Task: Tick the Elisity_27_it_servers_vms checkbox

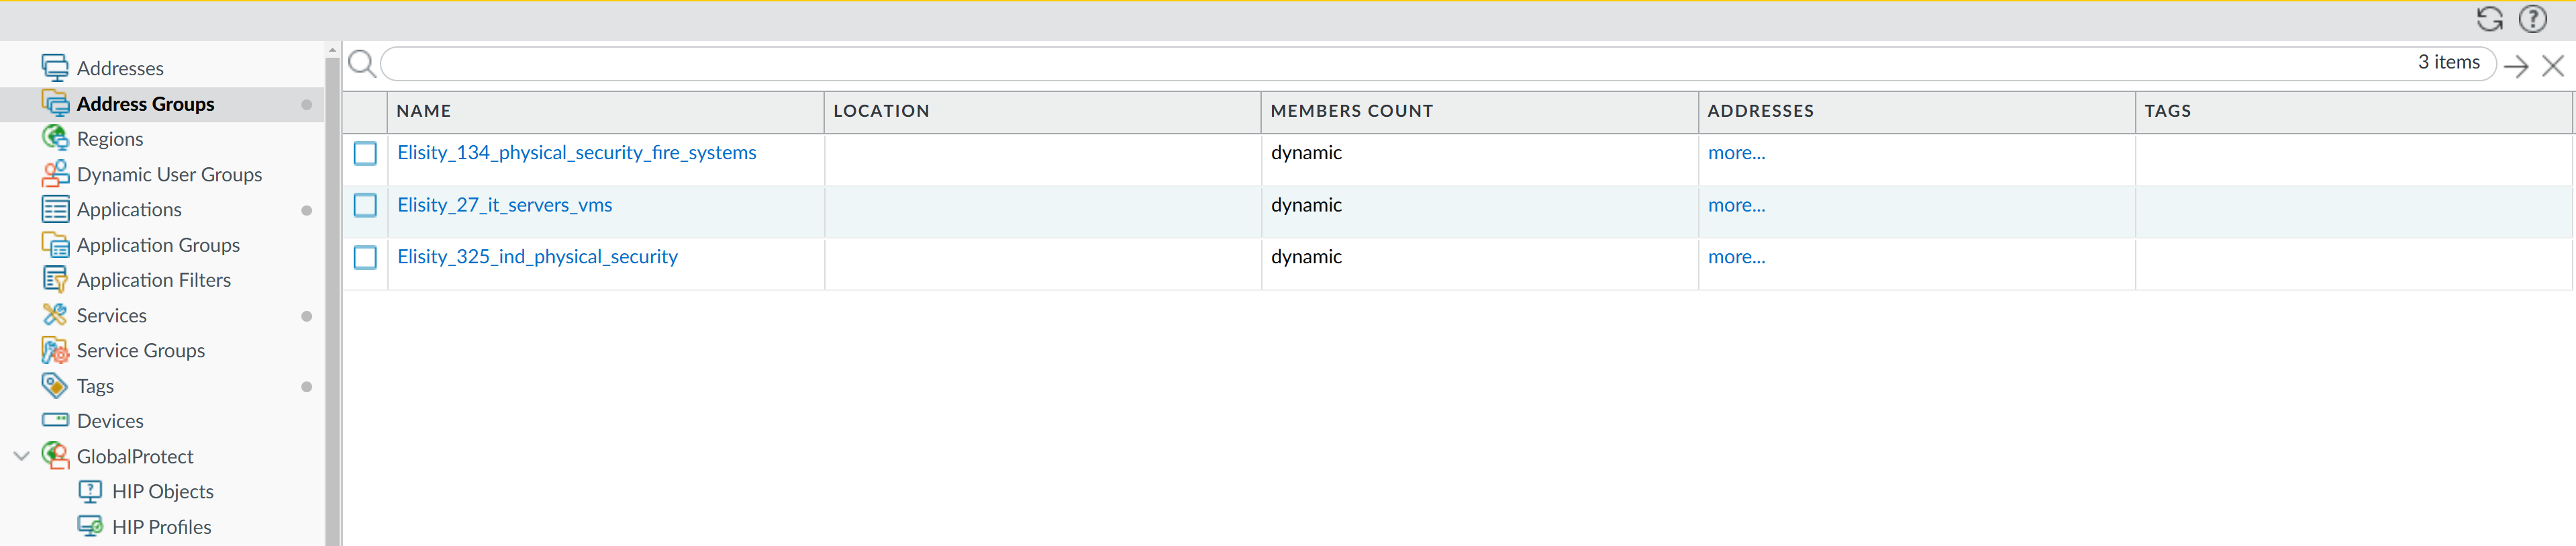Action: [x=365, y=205]
